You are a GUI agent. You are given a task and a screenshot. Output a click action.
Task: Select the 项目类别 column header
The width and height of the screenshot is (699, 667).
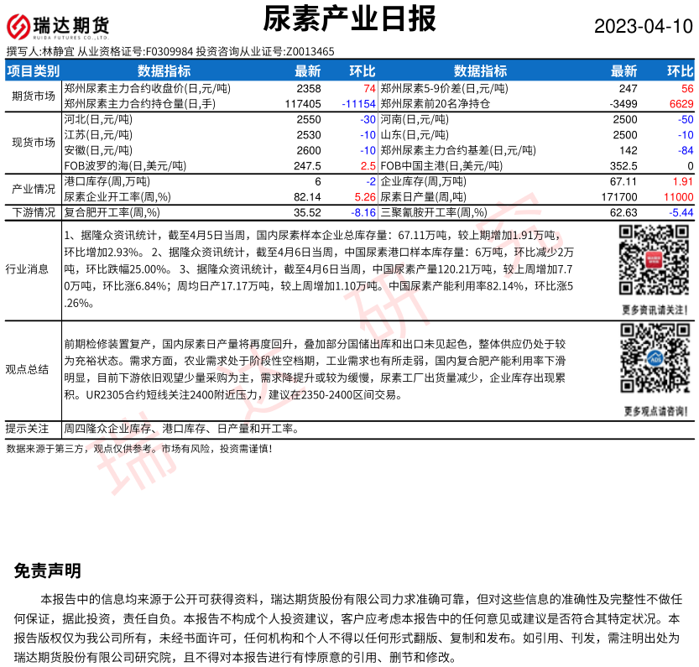point(34,71)
